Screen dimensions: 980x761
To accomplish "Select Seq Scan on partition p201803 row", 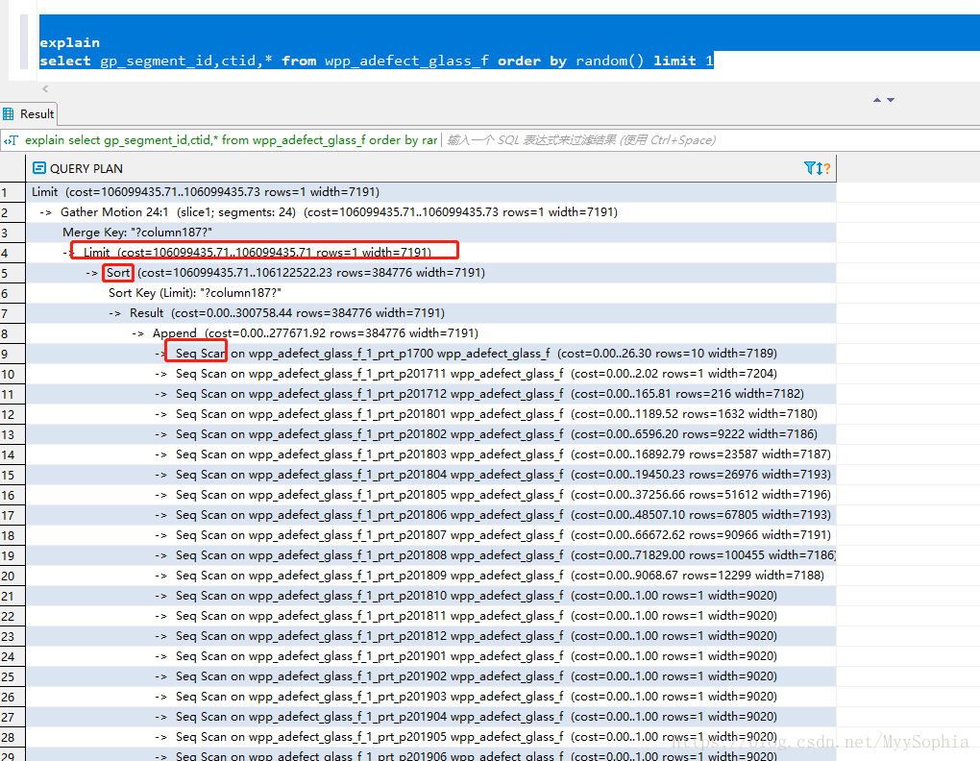I will pos(430,454).
